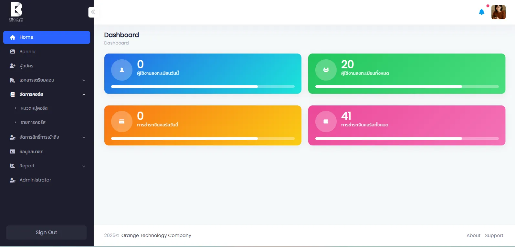Image resolution: width=515 pixels, height=247 pixels.
Task: Collapse sidebar with double-chevron icon
Action: [93, 12]
